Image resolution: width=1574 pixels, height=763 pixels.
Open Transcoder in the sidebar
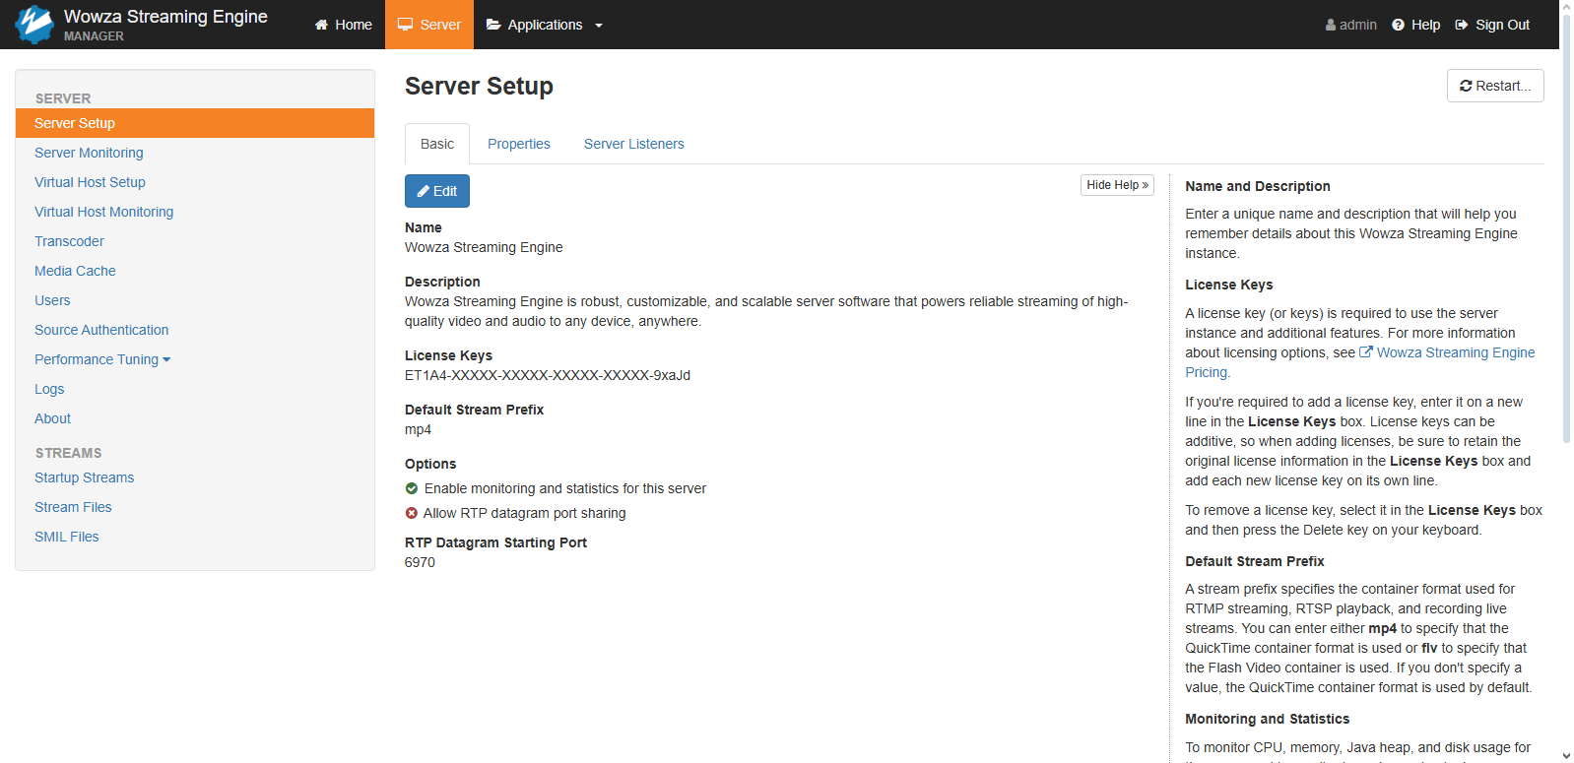69,241
